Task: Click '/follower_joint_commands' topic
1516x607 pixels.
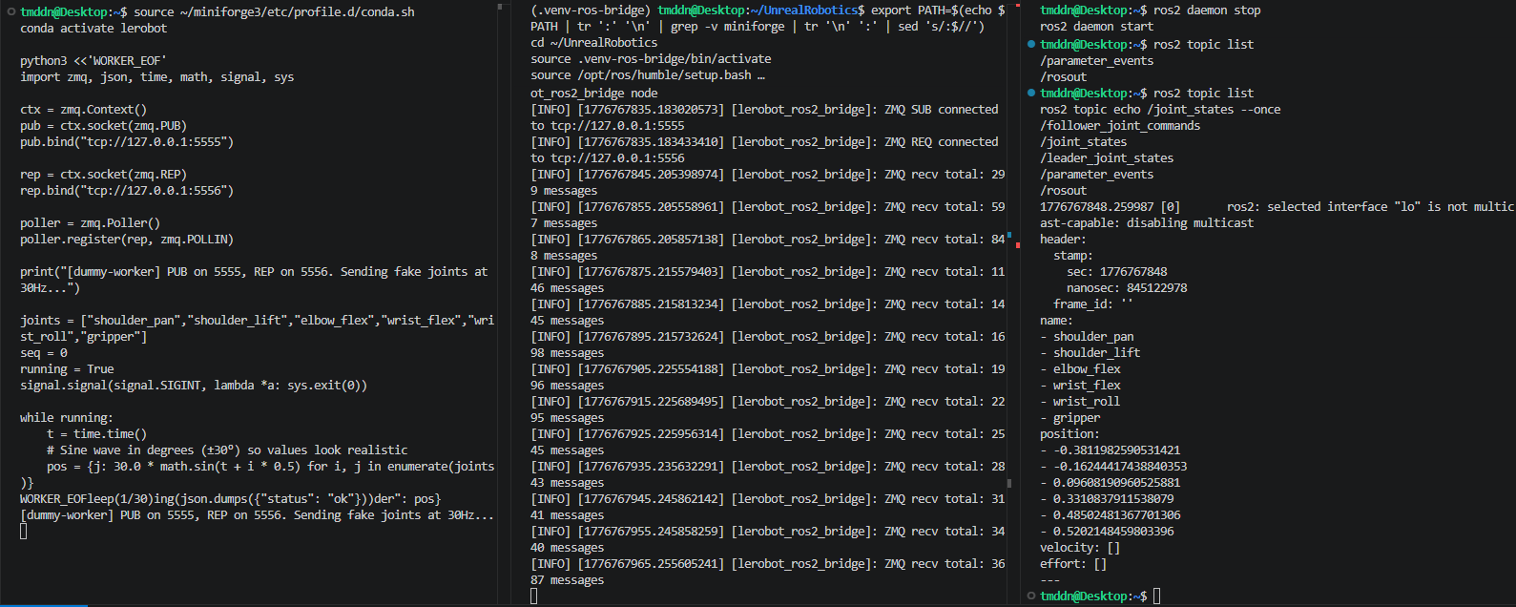Action: [1120, 125]
